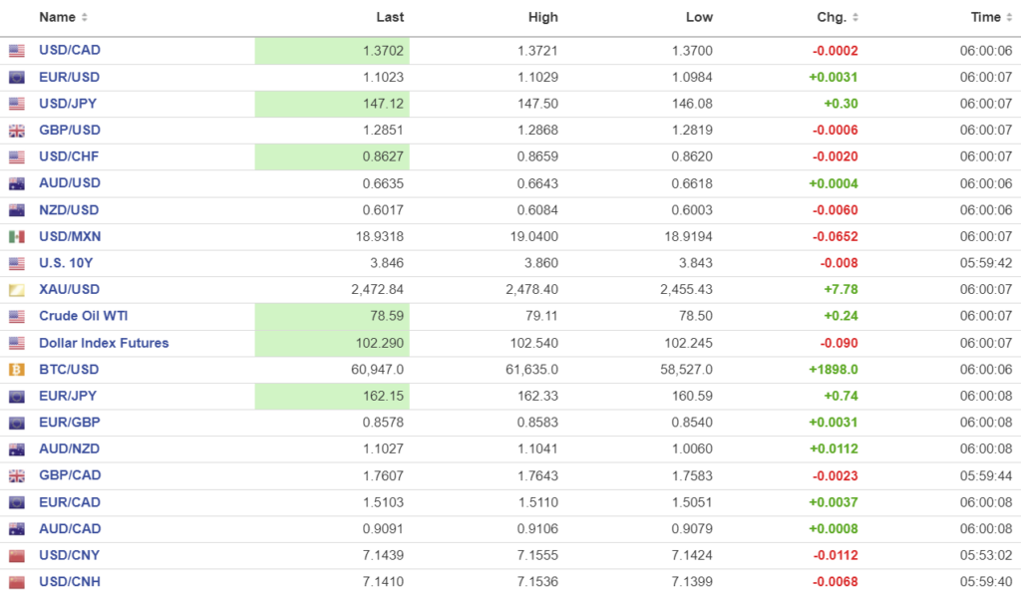Open the Dollar Index Futures link
Viewport: 1021px width, 591px height.
pyautogui.click(x=104, y=343)
